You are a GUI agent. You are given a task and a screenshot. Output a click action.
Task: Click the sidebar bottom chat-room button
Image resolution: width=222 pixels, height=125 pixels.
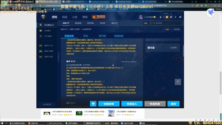pyautogui.click(x=47, y=104)
